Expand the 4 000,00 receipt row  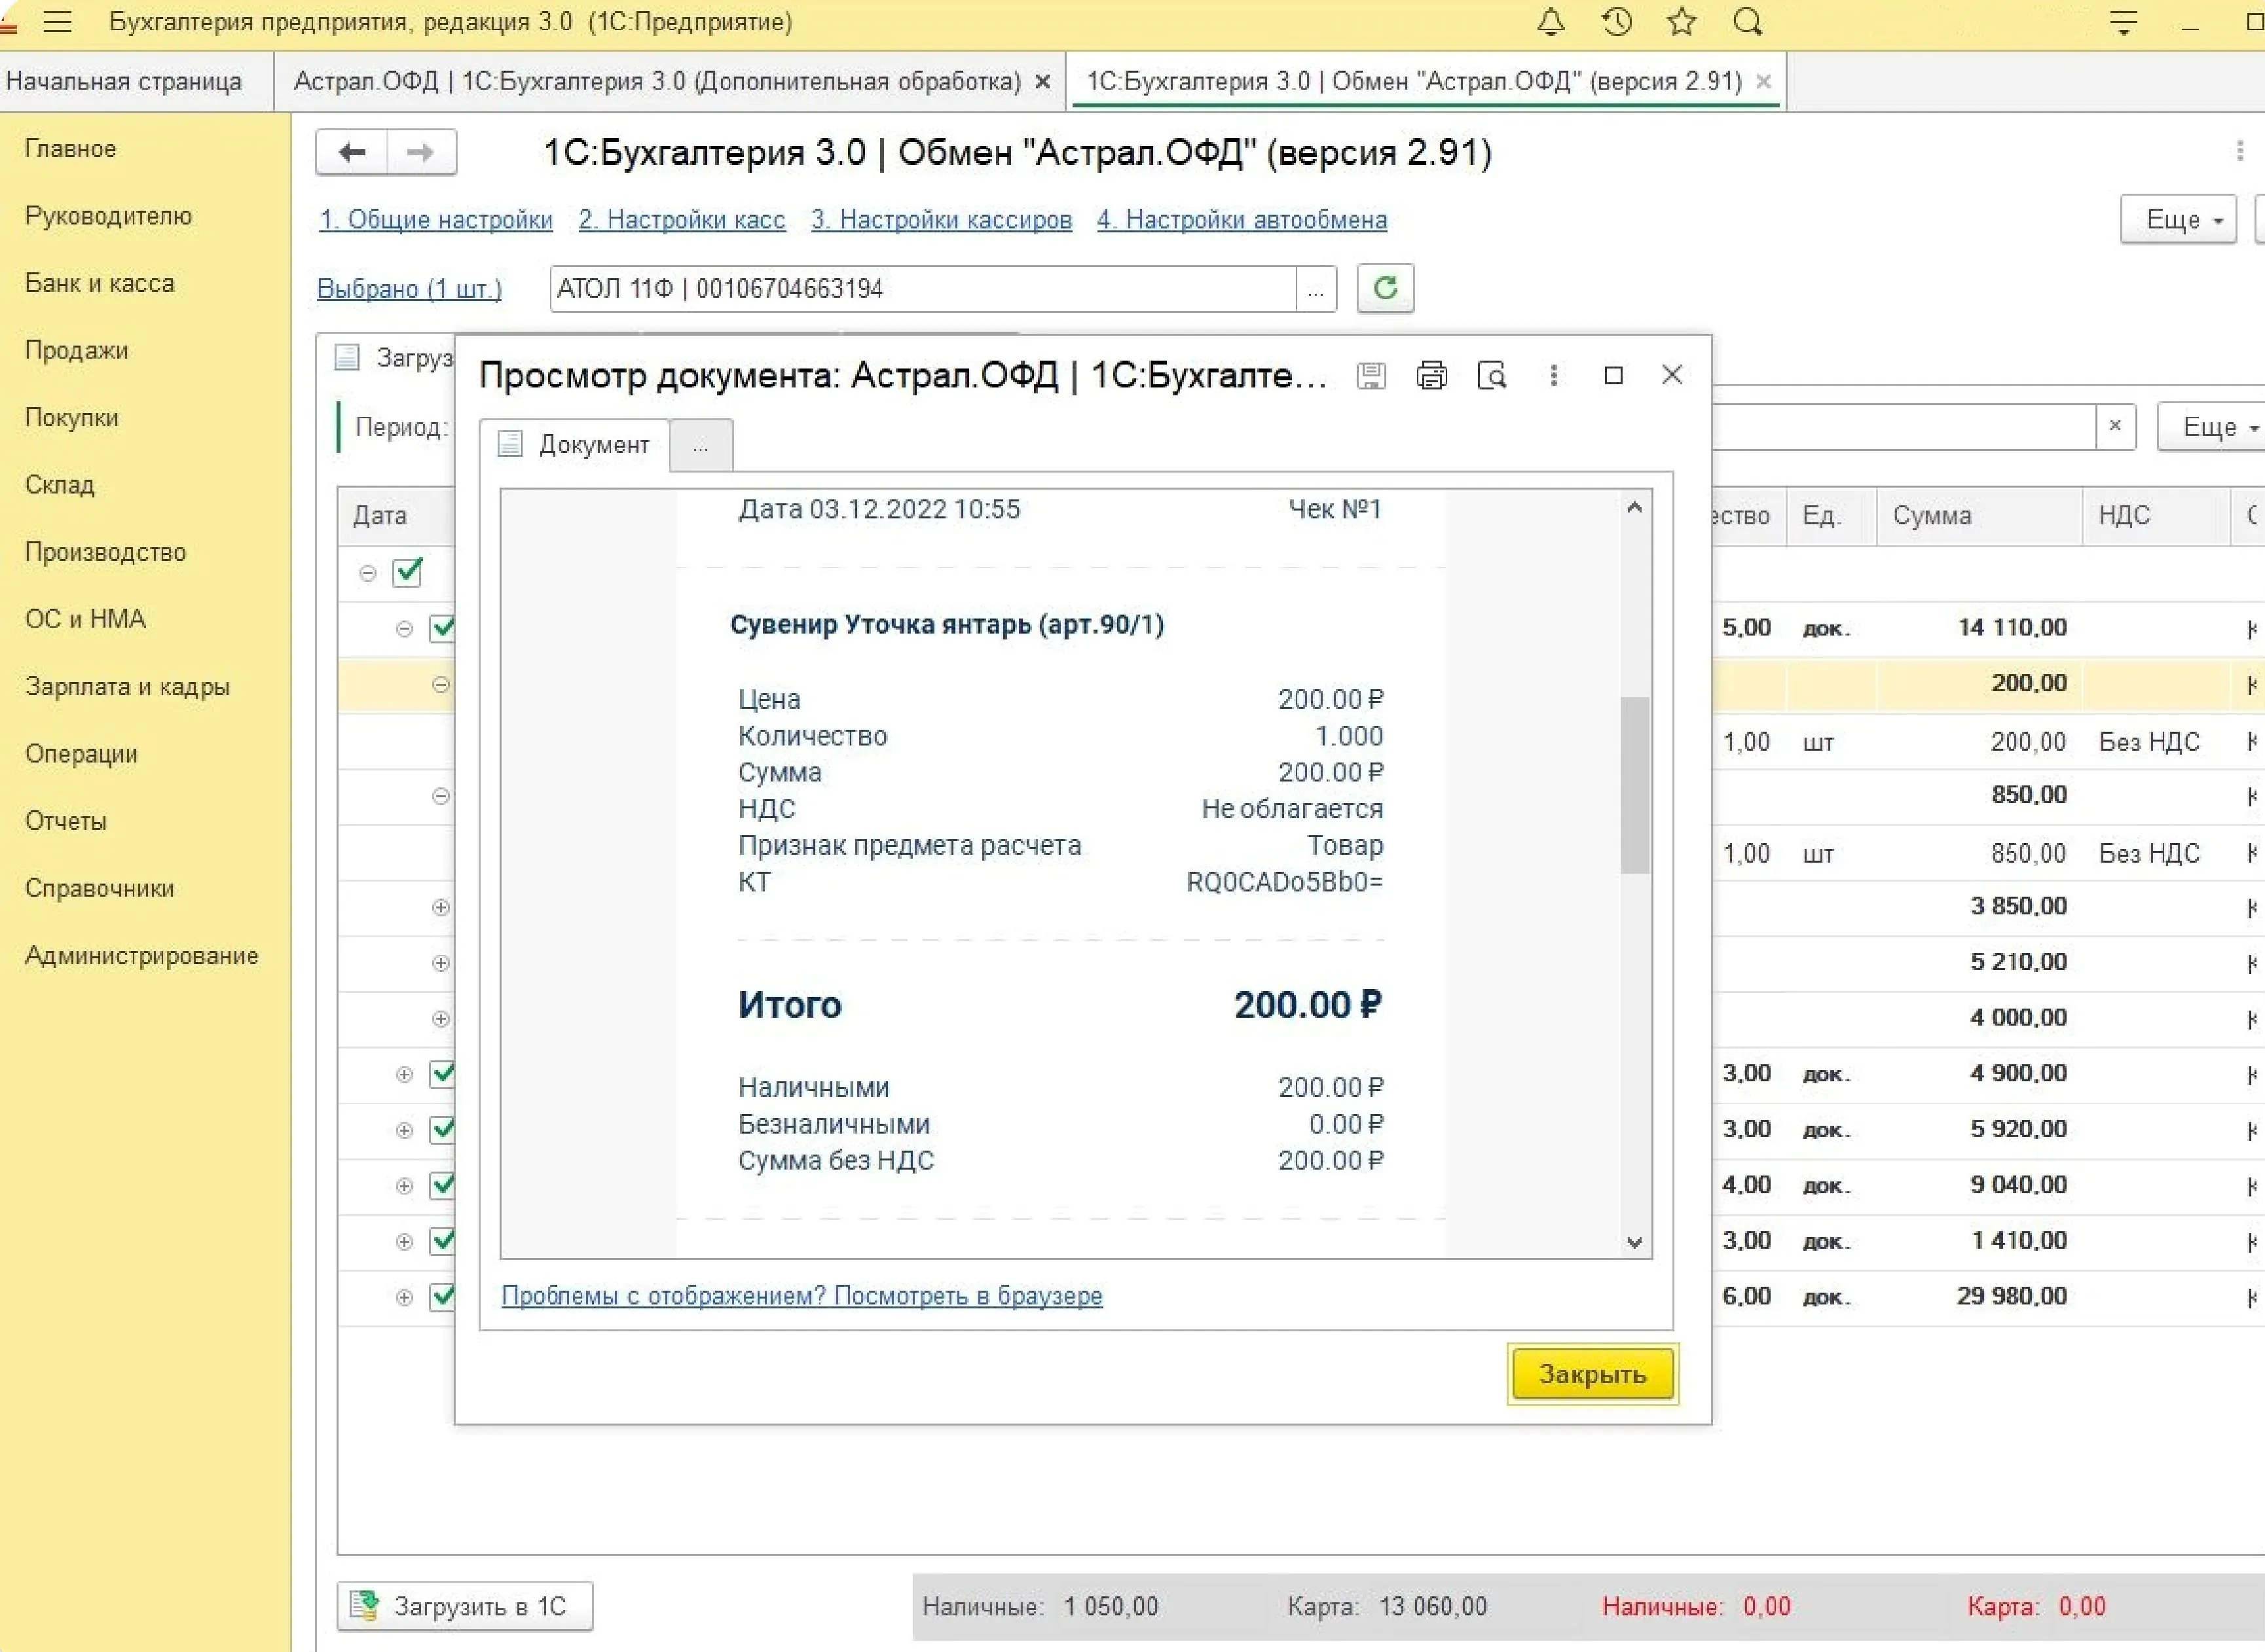coord(440,1019)
